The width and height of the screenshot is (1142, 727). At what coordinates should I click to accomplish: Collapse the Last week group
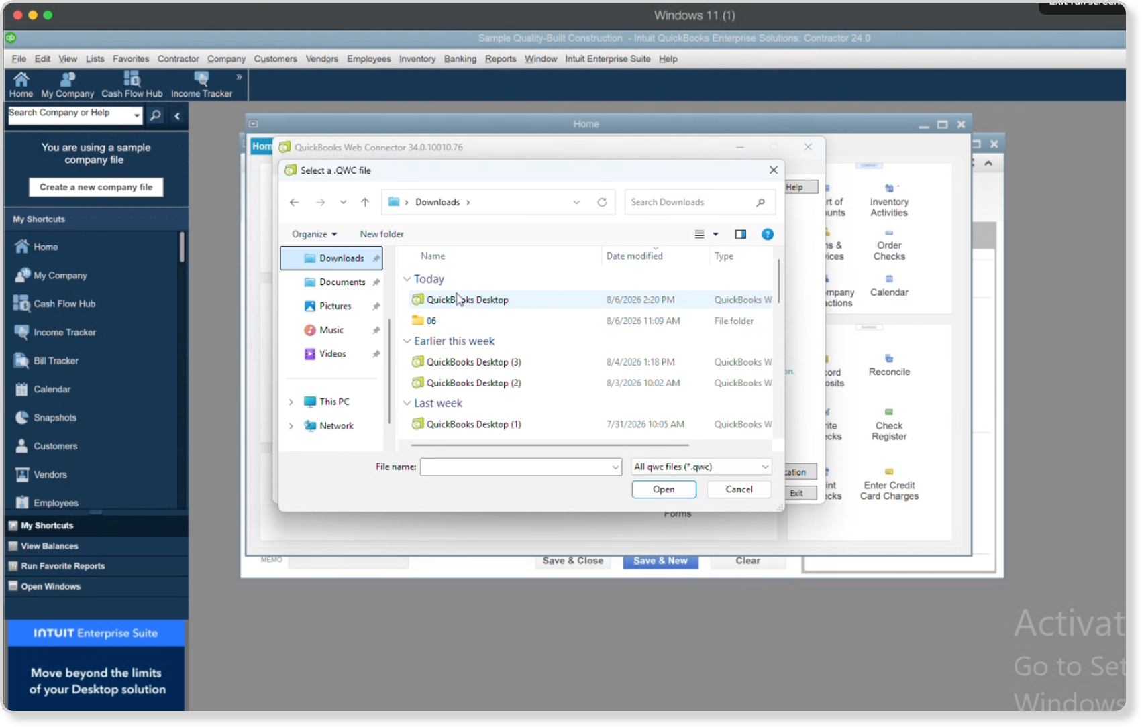[x=407, y=403]
